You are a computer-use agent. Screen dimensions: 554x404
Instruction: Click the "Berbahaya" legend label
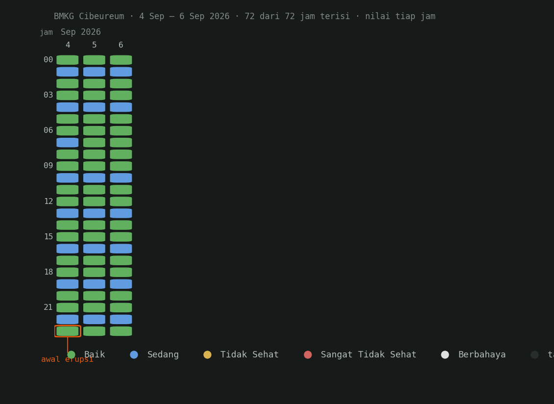click(x=482, y=354)
